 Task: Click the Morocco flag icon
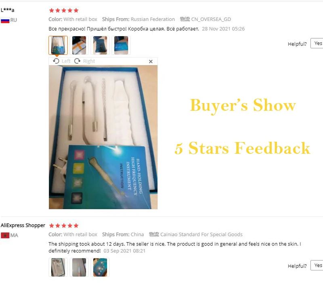click(5, 235)
